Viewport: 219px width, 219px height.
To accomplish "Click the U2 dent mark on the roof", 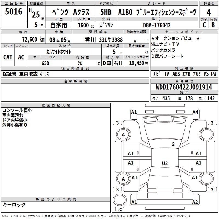I will [x=165, y=163].
